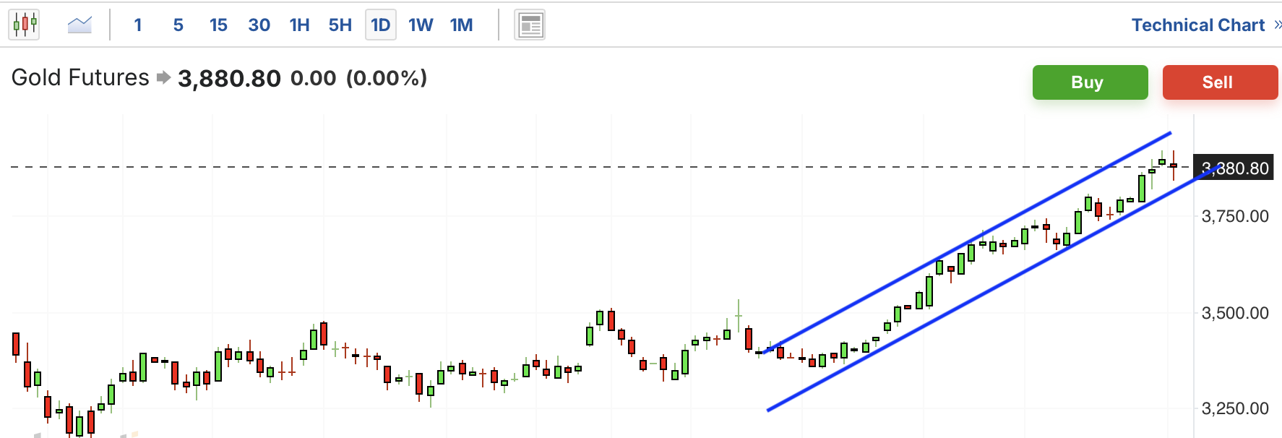Click the red Sell button

(x=1220, y=82)
